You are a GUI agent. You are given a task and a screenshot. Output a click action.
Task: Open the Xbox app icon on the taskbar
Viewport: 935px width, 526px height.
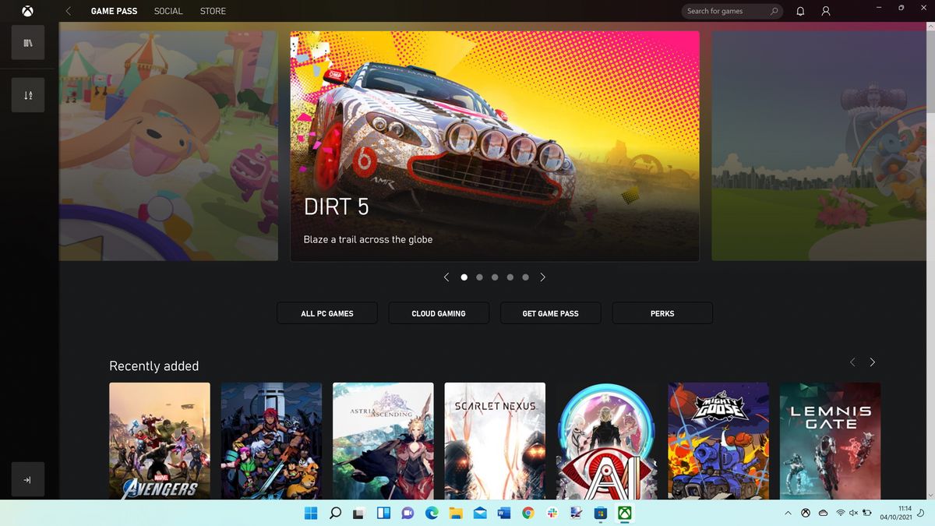(x=623, y=513)
